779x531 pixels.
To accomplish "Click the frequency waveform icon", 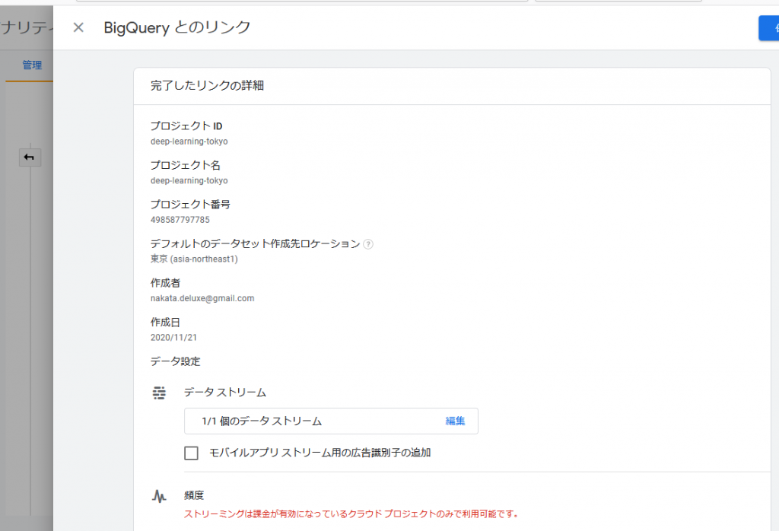I will tap(159, 496).
